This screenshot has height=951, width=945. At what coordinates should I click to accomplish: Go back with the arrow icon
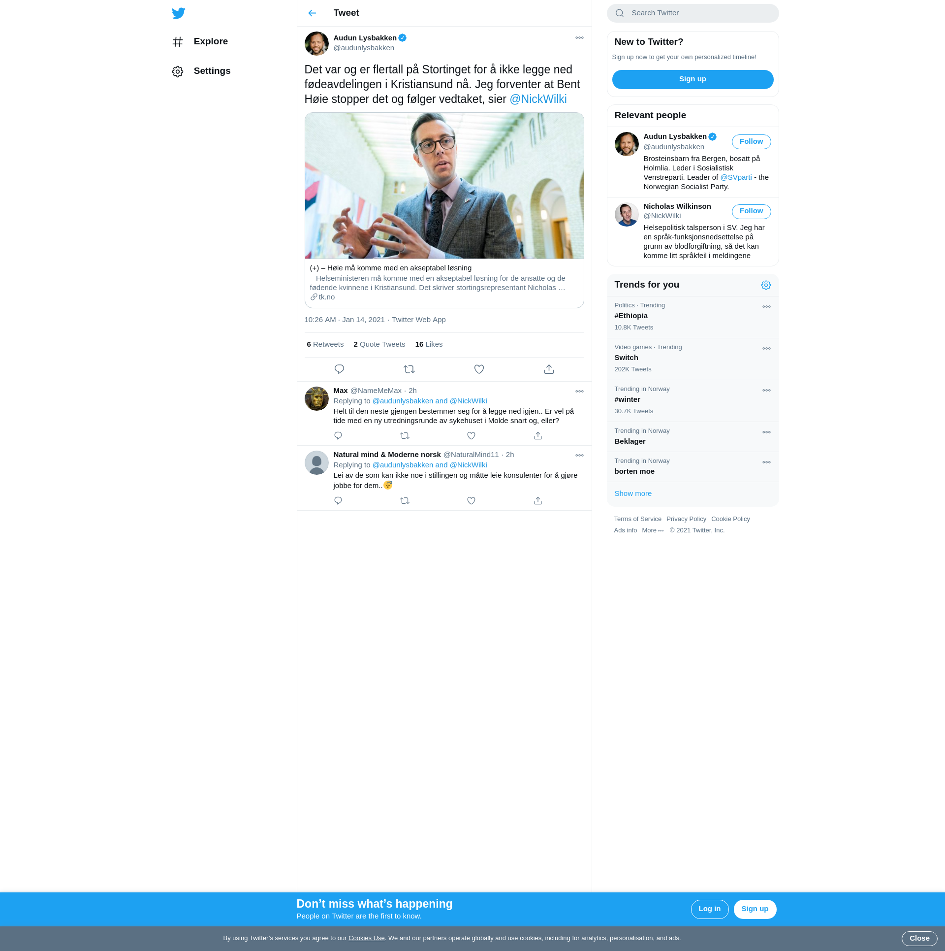(312, 13)
